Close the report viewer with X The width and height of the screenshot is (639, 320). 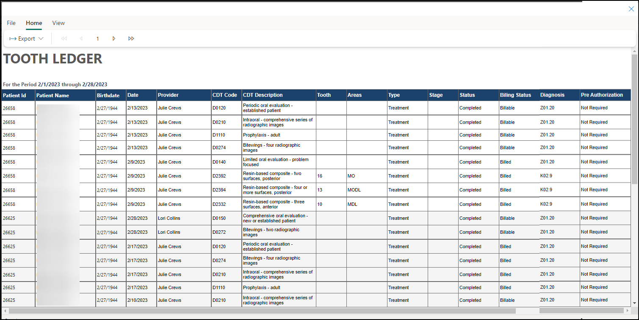(x=631, y=9)
